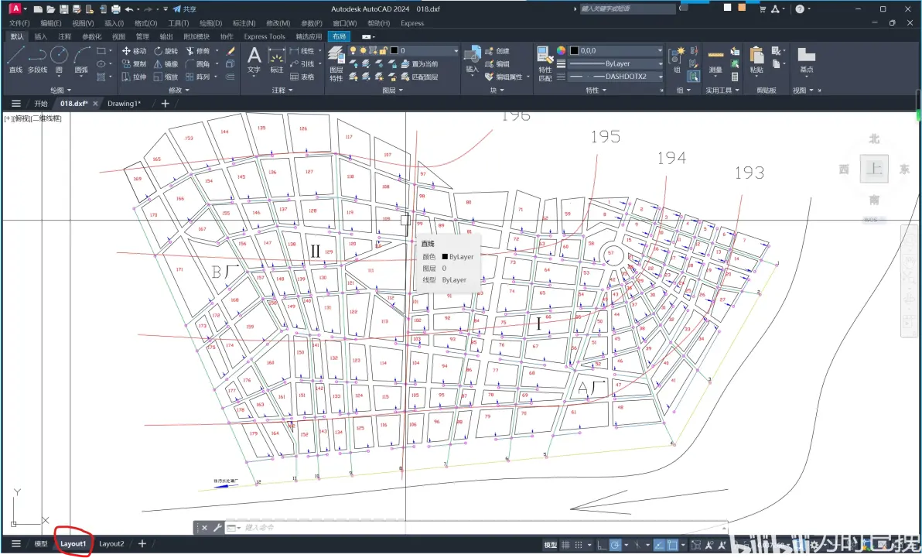The height and width of the screenshot is (558, 922).
Task: Expand the Utilities (实用工具) panel
Action: click(x=722, y=90)
